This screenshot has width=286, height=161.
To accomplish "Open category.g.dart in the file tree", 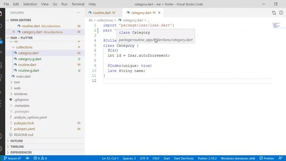I will tap(45, 59).
